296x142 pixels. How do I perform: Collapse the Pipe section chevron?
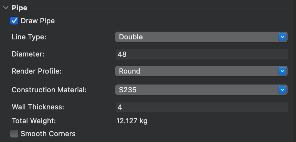coord(5,8)
